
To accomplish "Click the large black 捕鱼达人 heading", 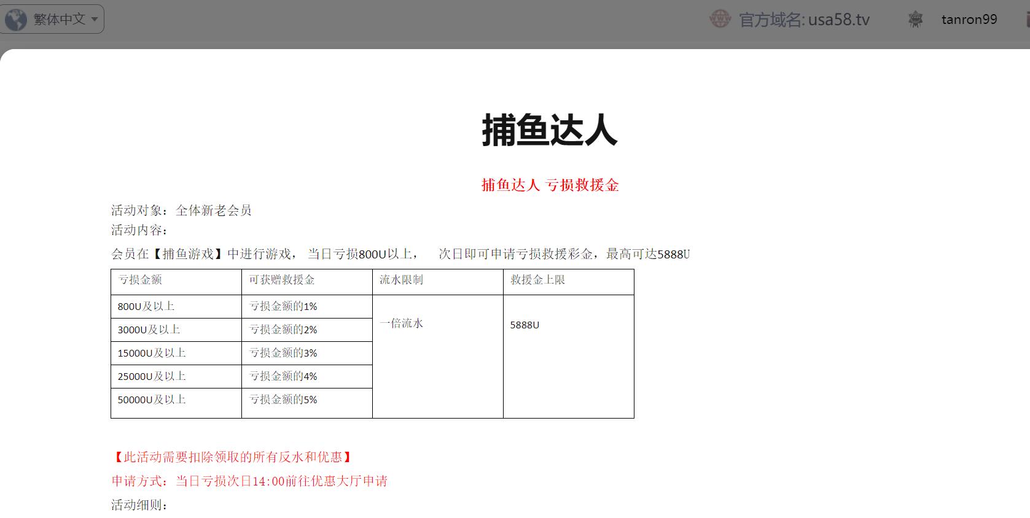I will [x=549, y=130].
